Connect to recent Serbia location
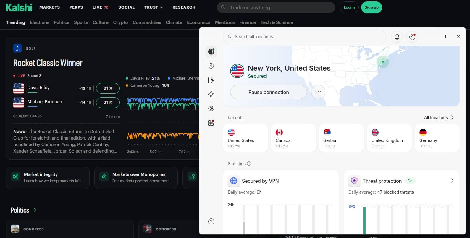The height and width of the screenshot is (238, 470). pyautogui.click(x=341, y=138)
